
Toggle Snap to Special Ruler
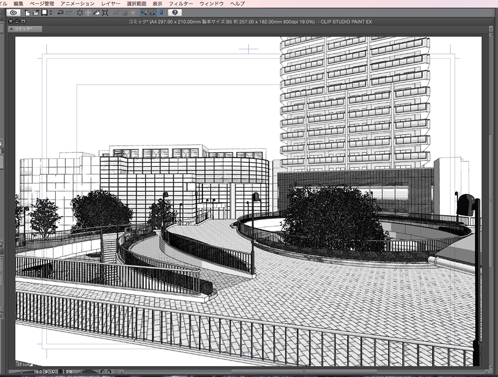[152, 13]
